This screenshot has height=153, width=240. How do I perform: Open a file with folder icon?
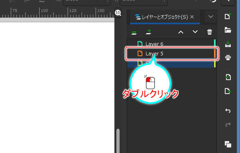click(x=228, y=30)
